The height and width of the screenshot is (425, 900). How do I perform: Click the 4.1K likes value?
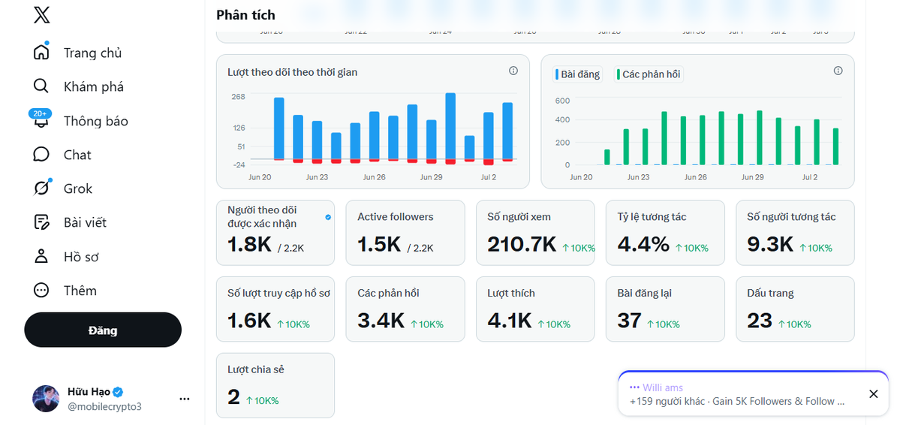510,321
